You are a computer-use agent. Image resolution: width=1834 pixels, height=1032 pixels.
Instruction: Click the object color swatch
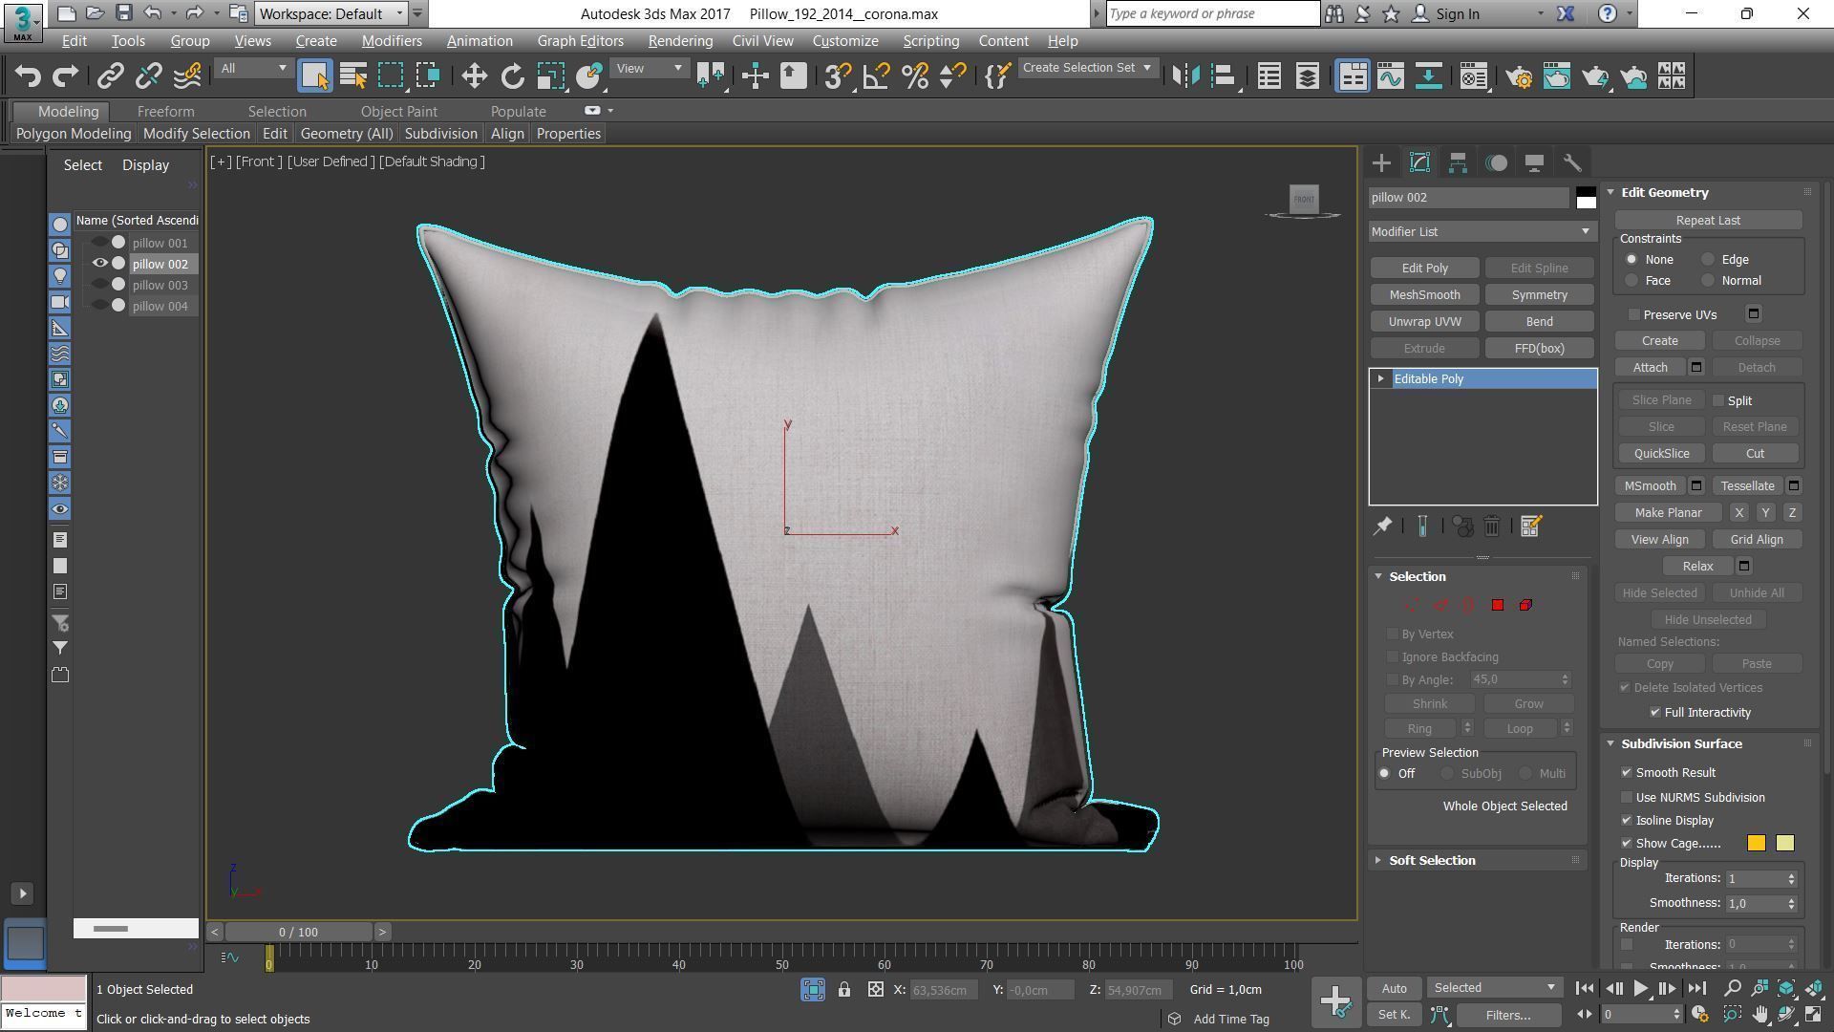[1586, 198]
